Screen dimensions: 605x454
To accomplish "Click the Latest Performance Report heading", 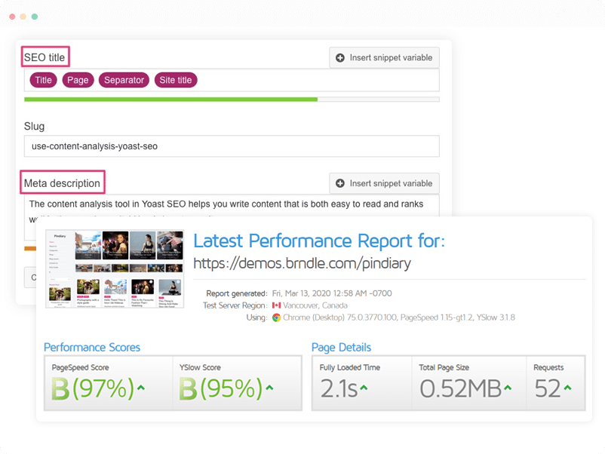I will [318, 241].
